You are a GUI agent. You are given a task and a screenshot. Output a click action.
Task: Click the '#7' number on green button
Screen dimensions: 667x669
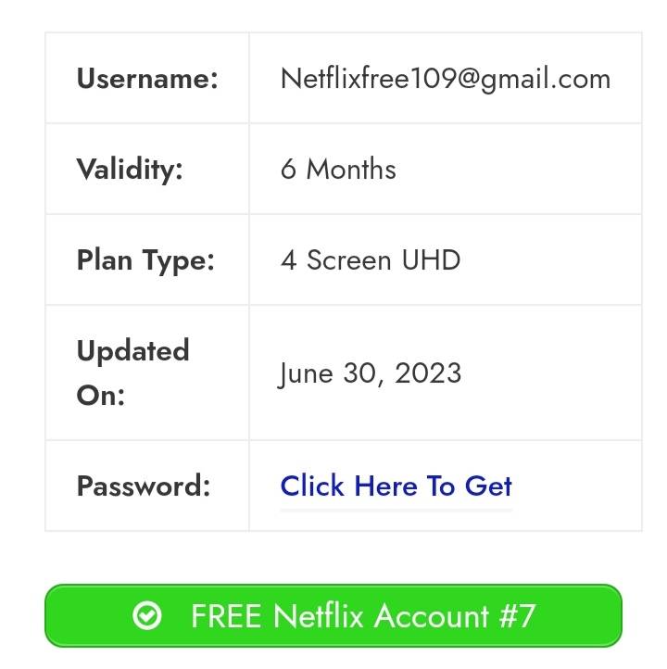[x=517, y=616]
